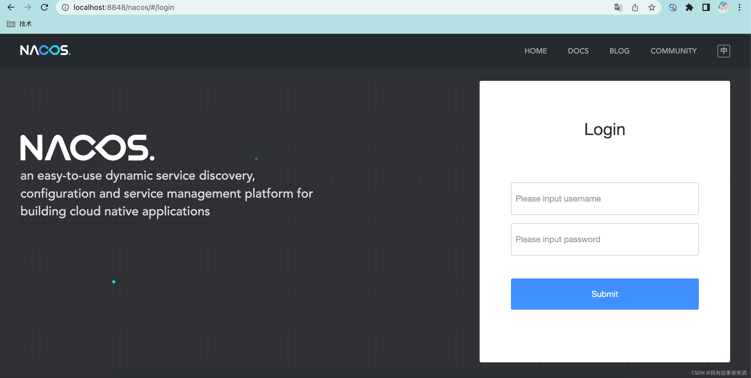The height and width of the screenshot is (378, 751).
Task: Open the 技术 bookmarks folder
Action: [19, 24]
